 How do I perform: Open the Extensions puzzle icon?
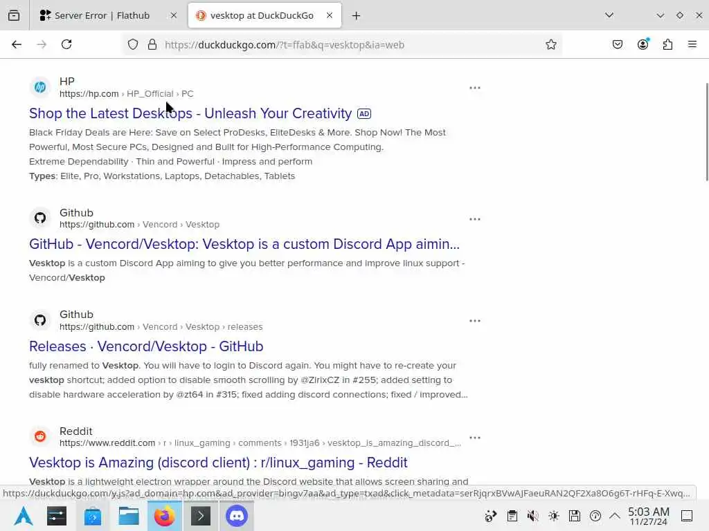pyautogui.click(x=668, y=44)
